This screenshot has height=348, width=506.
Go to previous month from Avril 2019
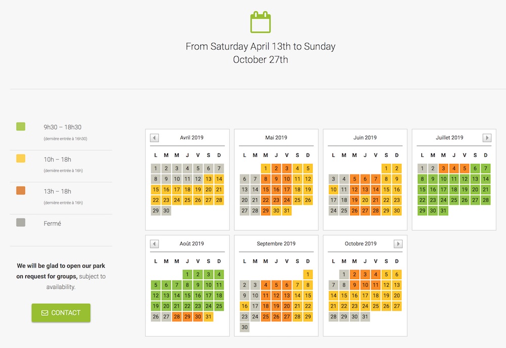[x=155, y=138]
